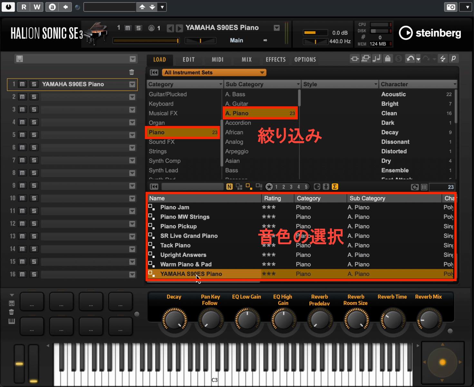
Task: Click the star rating filter icon
Action: pyautogui.click(x=269, y=187)
